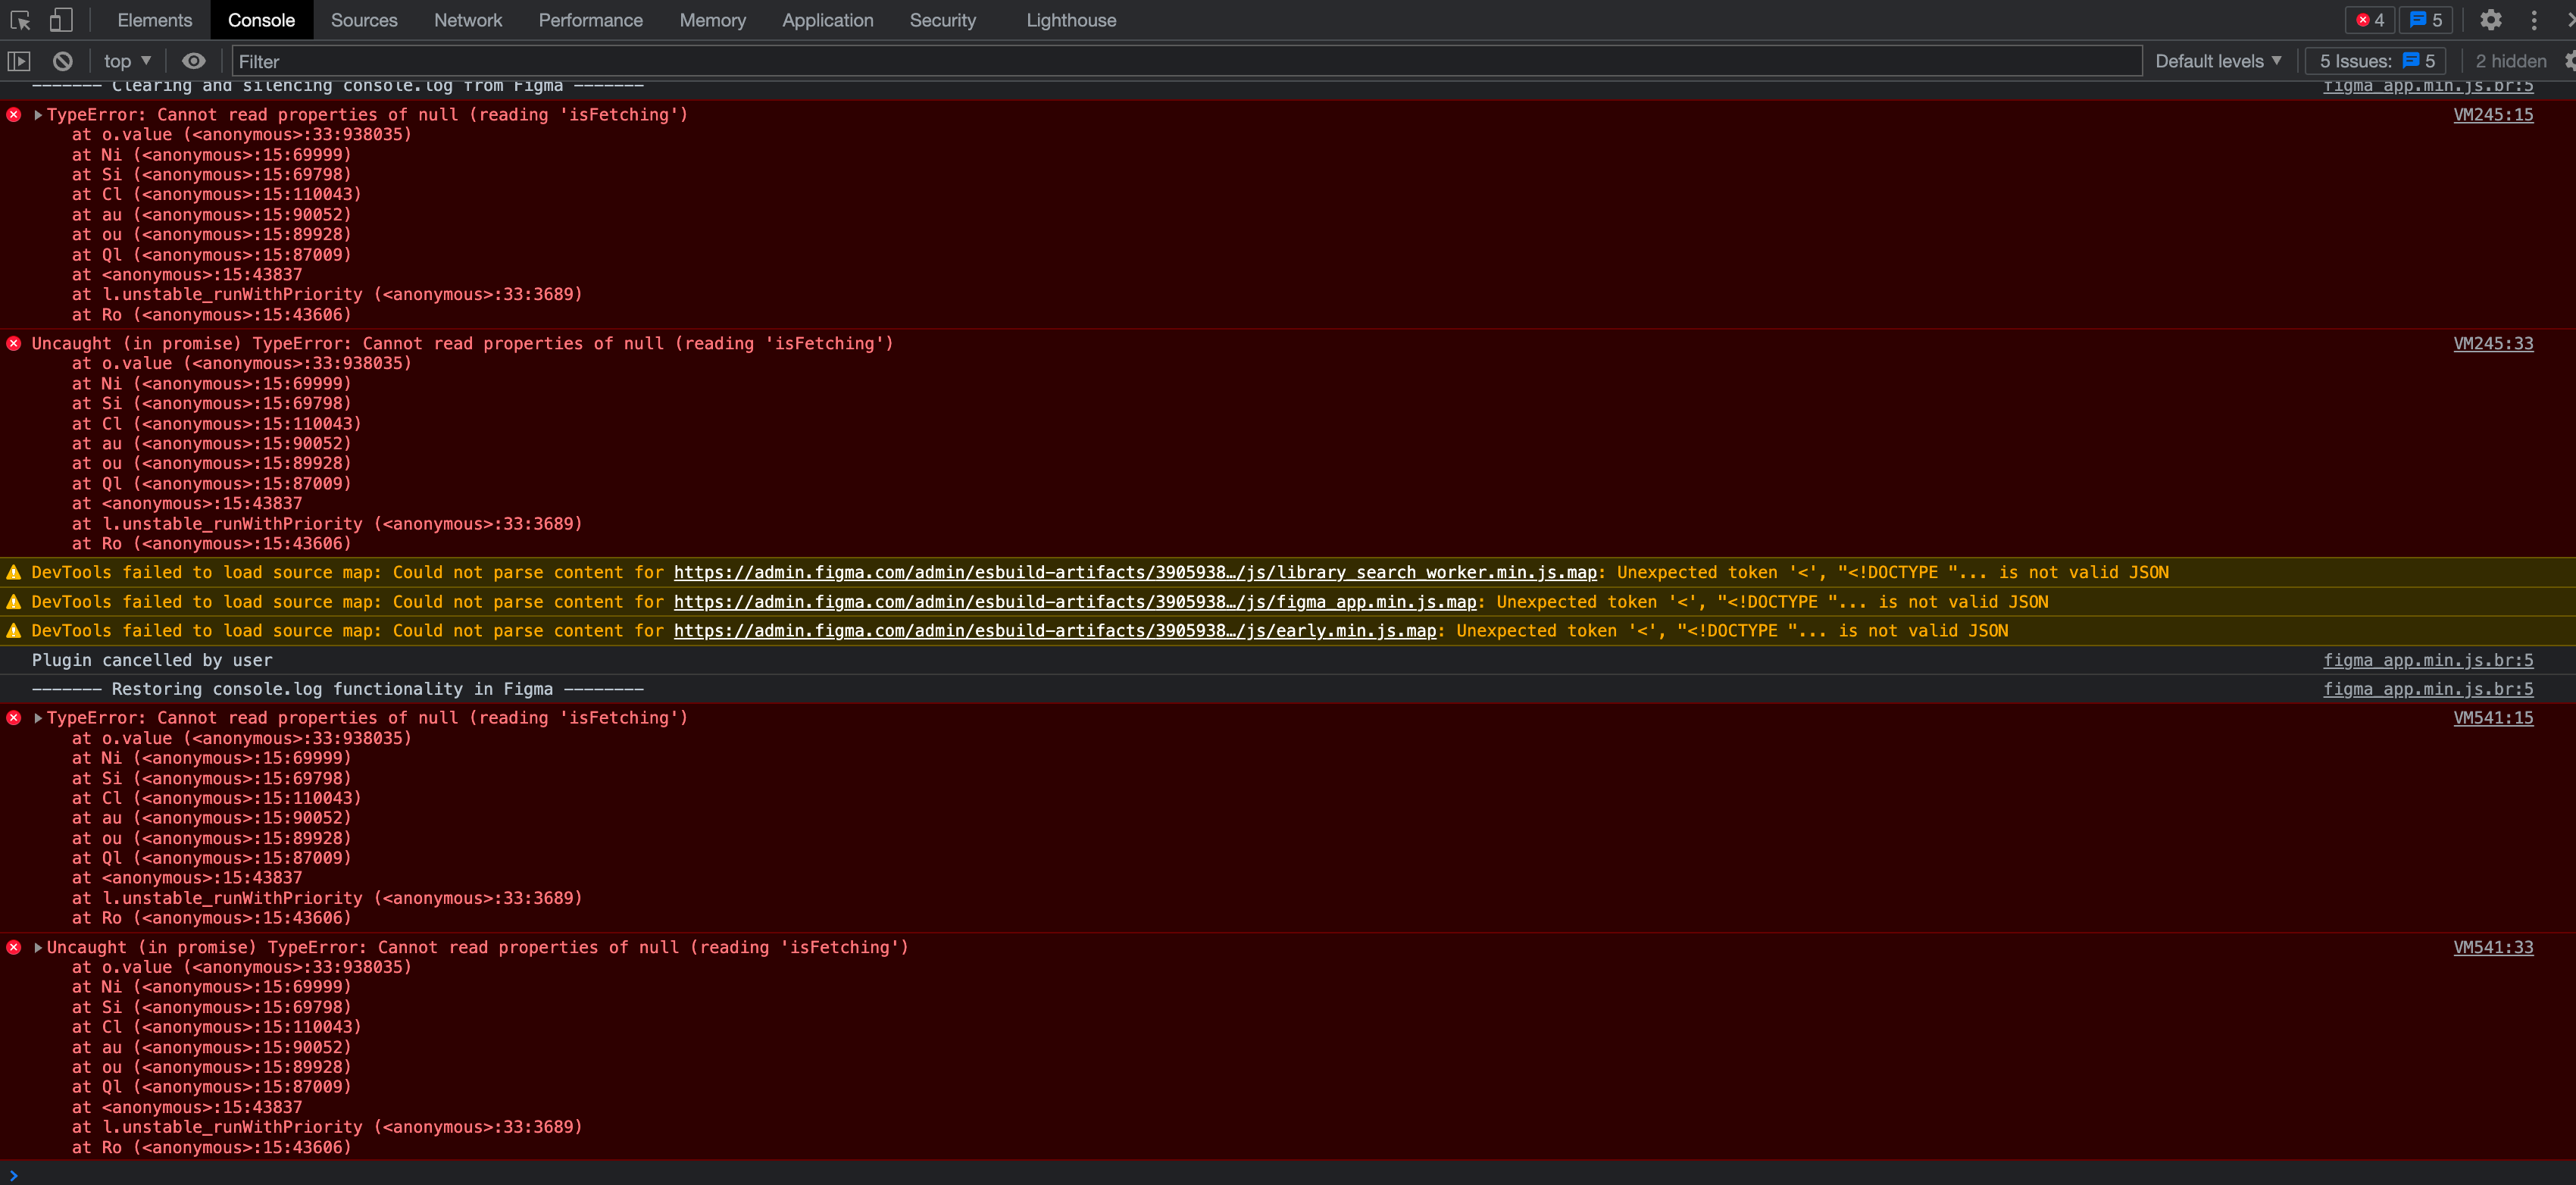
Task: Open source link VM245:15
Action: [x=2493, y=114]
